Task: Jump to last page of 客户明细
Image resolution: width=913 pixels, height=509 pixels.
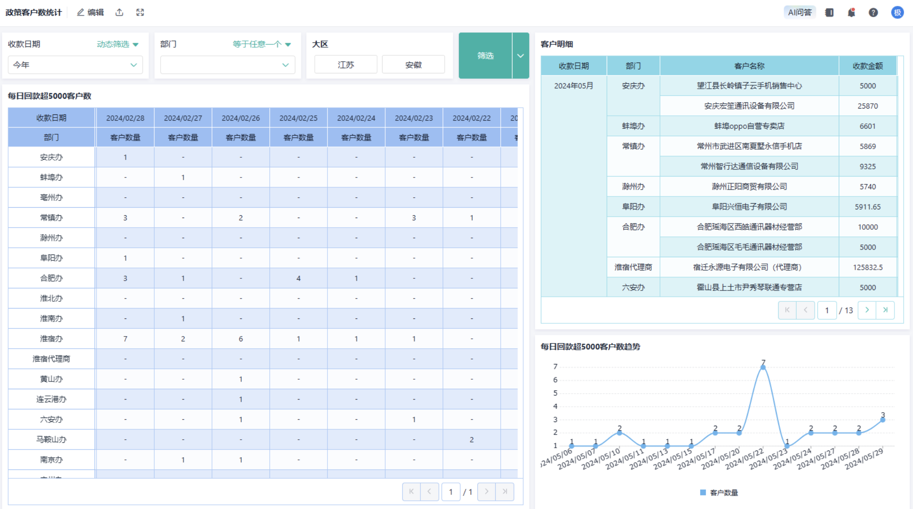Action: [x=885, y=310]
